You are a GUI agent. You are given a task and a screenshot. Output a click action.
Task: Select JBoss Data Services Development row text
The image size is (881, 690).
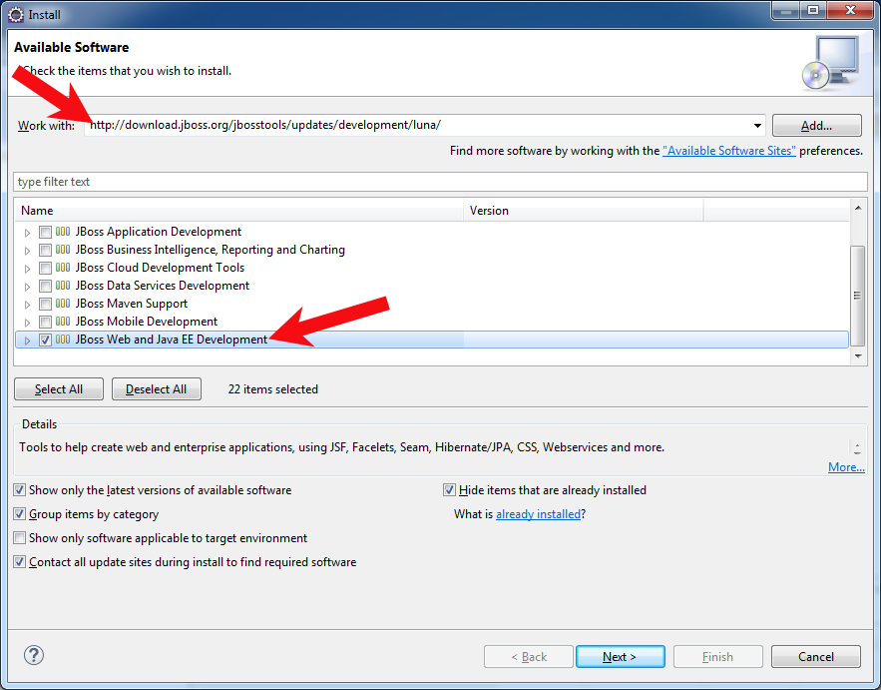tap(163, 286)
